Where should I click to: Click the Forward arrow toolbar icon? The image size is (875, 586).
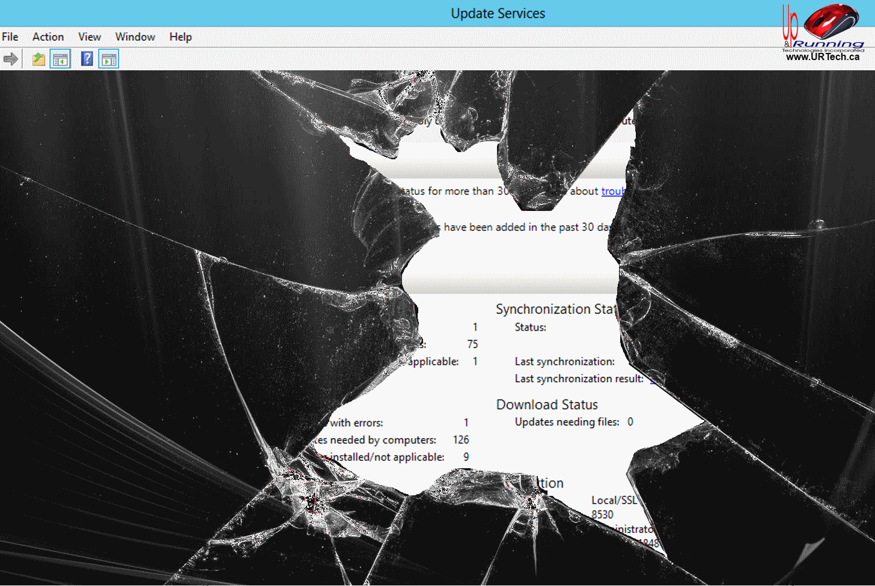click(x=11, y=59)
